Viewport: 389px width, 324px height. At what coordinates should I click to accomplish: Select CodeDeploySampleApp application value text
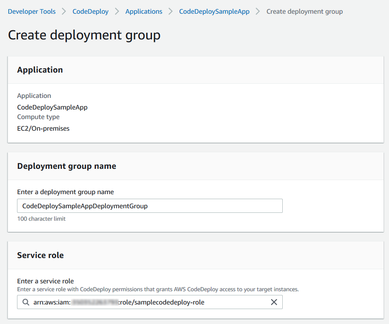click(x=52, y=107)
